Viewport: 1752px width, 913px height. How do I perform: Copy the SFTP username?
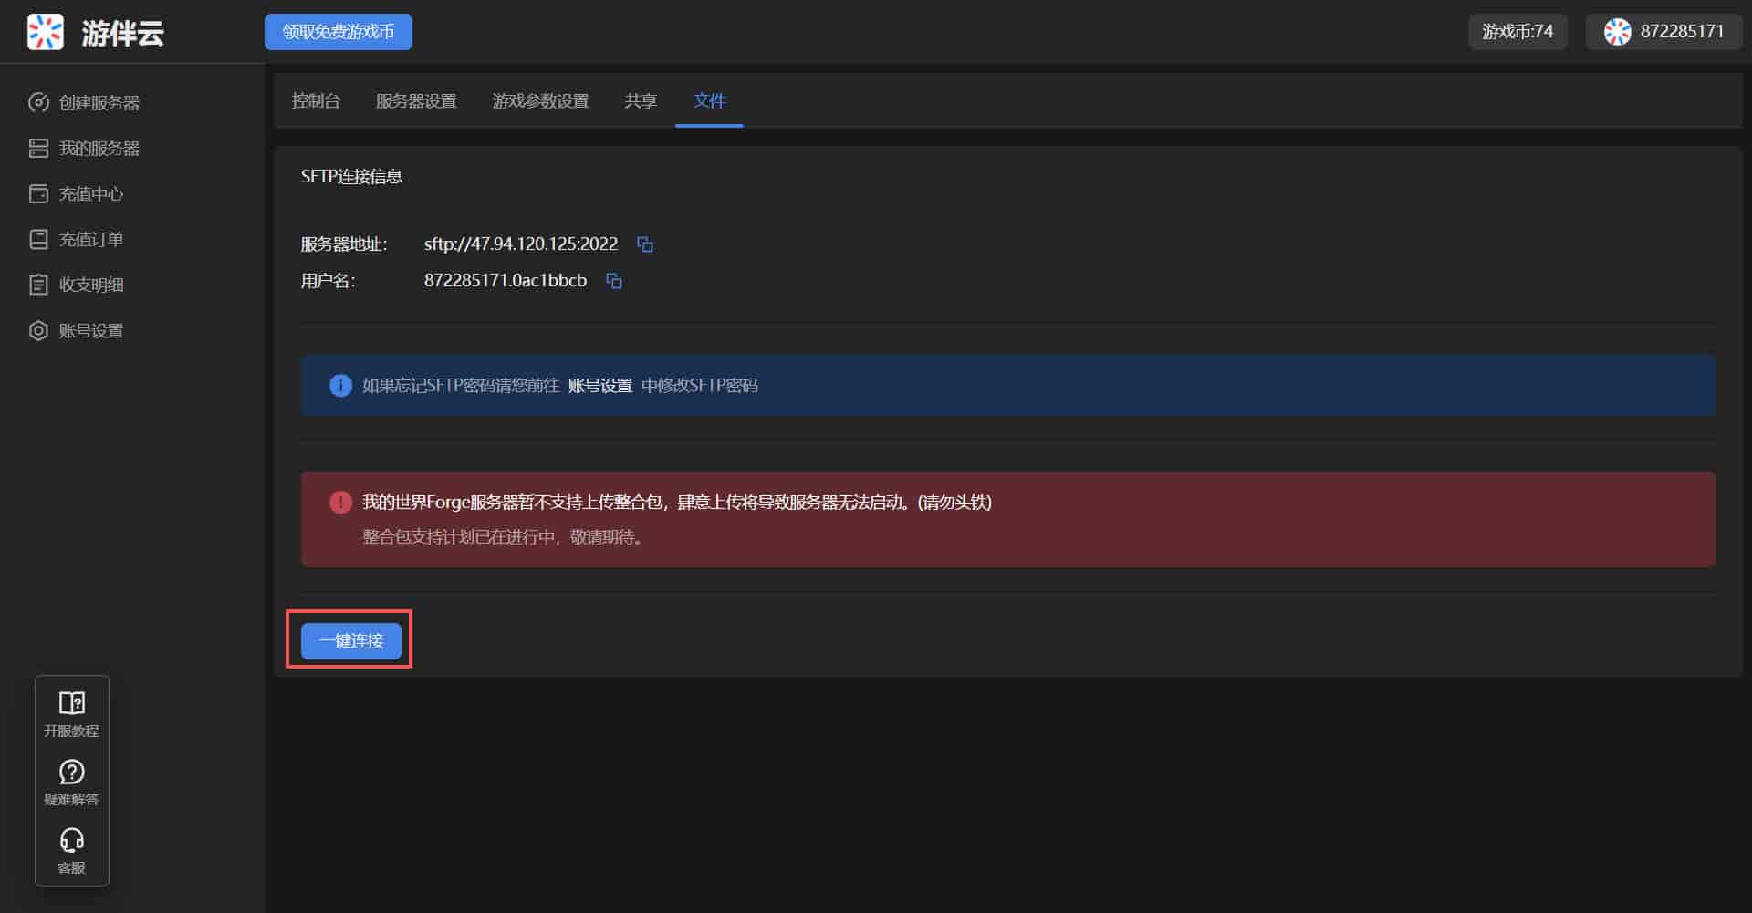coord(614,281)
